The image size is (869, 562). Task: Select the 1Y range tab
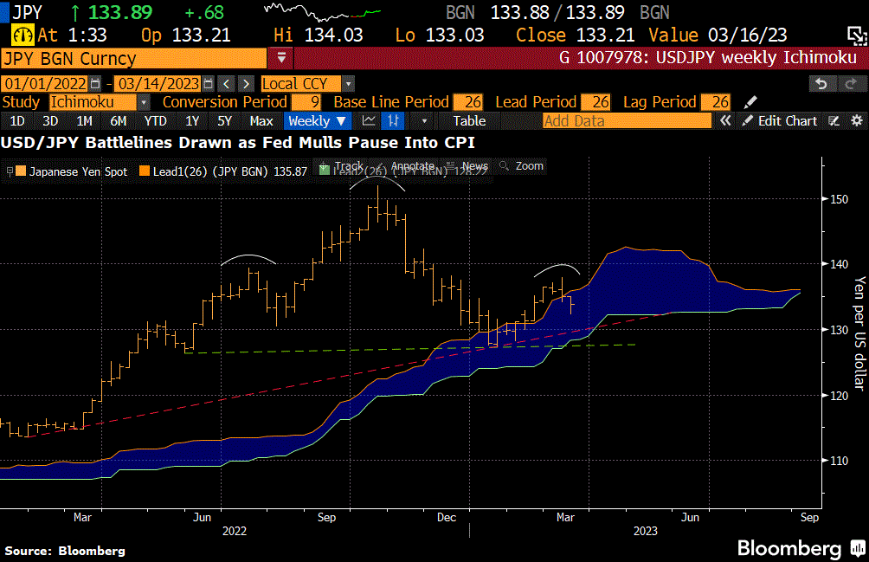point(192,121)
